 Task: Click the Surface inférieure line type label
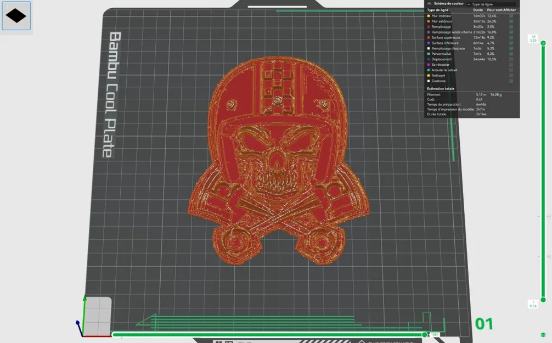coord(445,43)
